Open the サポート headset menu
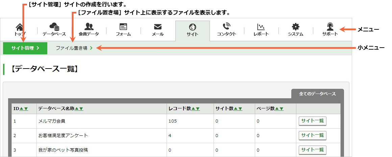 tap(330, 30)
